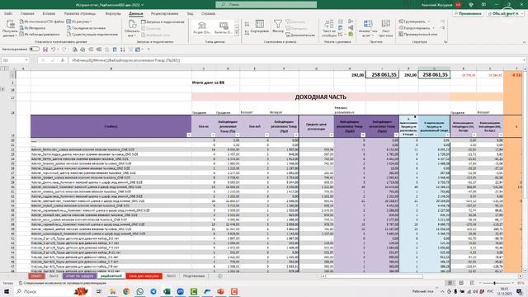Open Существующие подключения
Image resolution: width=528 pixels, height=297 pixels.
point(92,35)
